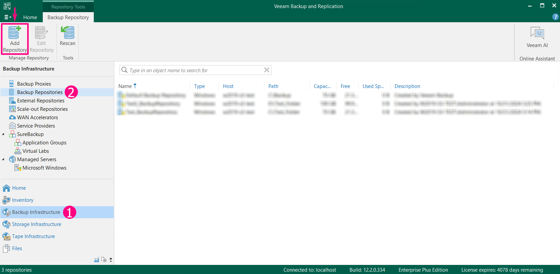Click the file-with-gear icon in navigation footer
This screenshot has height=274, width=560.
pos(104,260)
